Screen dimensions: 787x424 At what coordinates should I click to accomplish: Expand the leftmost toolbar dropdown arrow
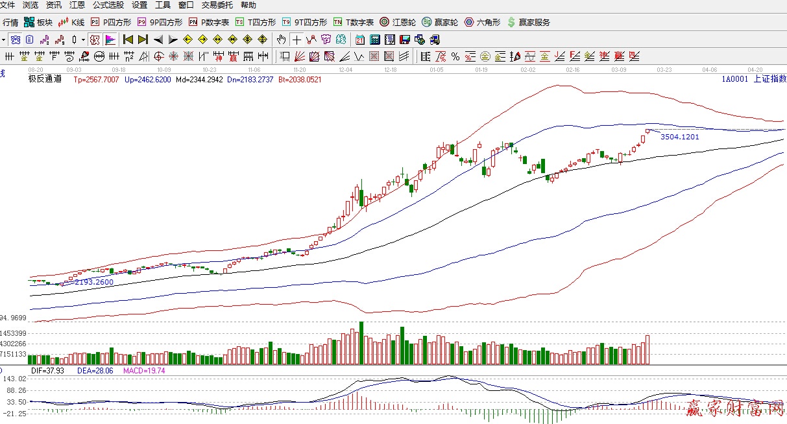[x=4, y=40]
